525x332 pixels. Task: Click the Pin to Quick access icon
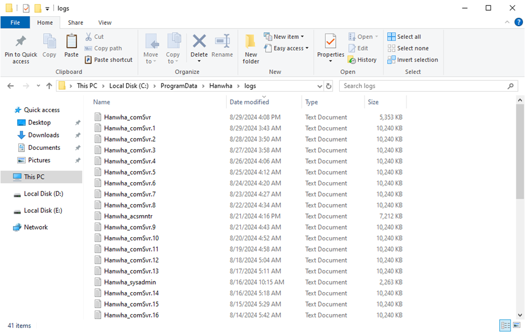(20, 42)
